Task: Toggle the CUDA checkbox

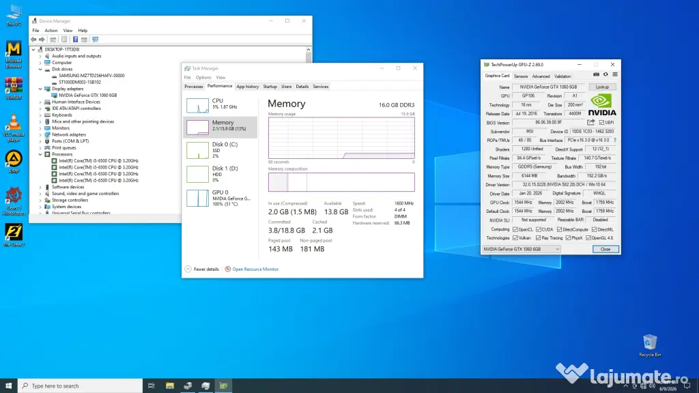Action: click(539, 229)
